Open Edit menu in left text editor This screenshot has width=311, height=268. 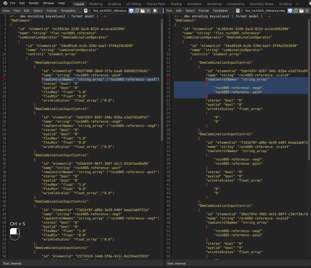click(27, 11)
